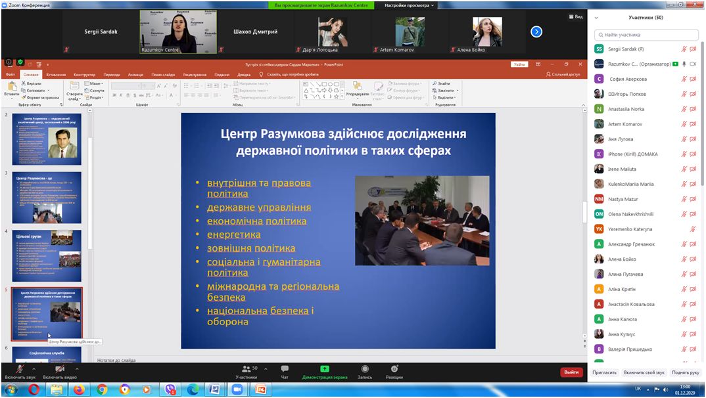The height and width of the screenshot is (398, 706).
Task: Open Opera browser from the taskbar
Action: (34, 389)
